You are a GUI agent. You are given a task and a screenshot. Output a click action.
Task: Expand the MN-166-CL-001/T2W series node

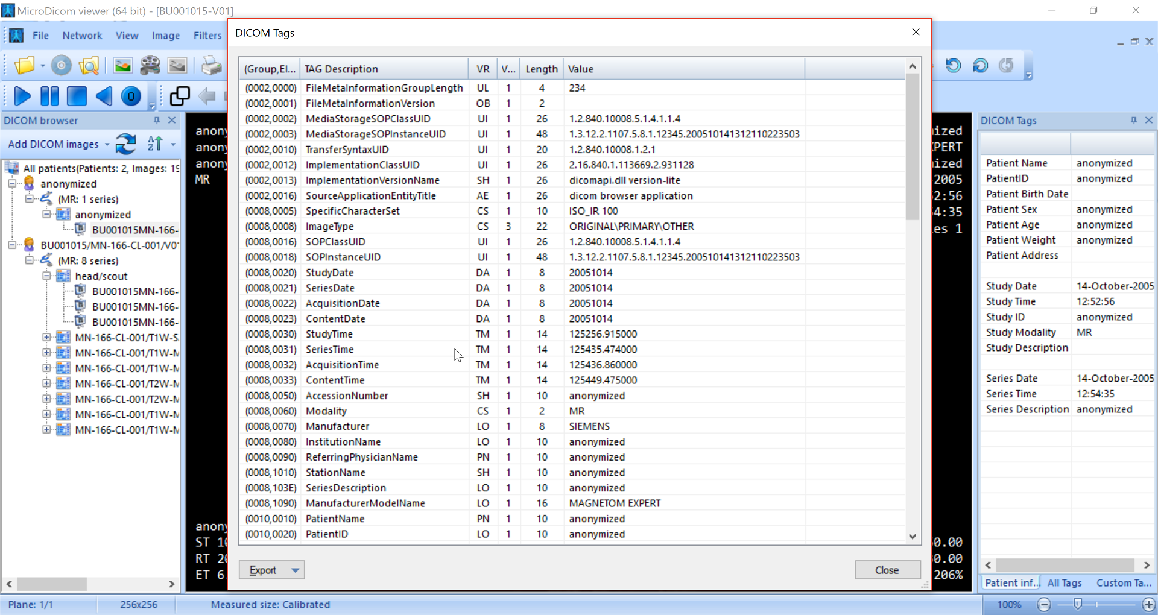(x=47, y=383)
